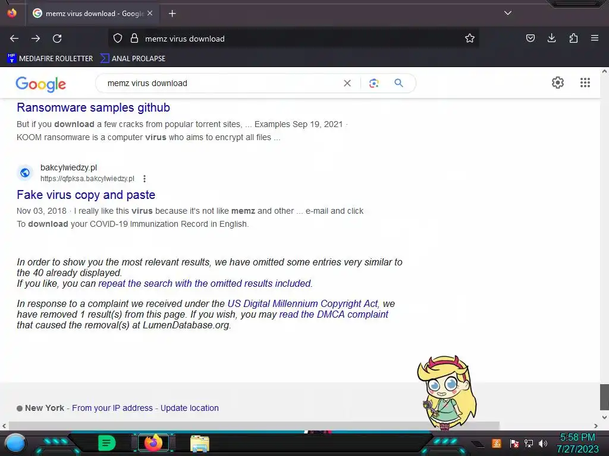Open Google quick settings gear
Viewport: 609px width, 456px height.
click(558, 83)
